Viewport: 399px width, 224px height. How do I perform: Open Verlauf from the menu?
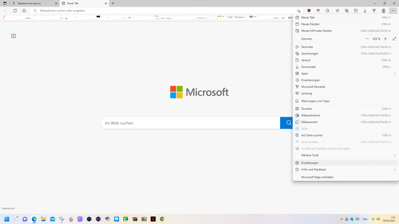point(346,60)
